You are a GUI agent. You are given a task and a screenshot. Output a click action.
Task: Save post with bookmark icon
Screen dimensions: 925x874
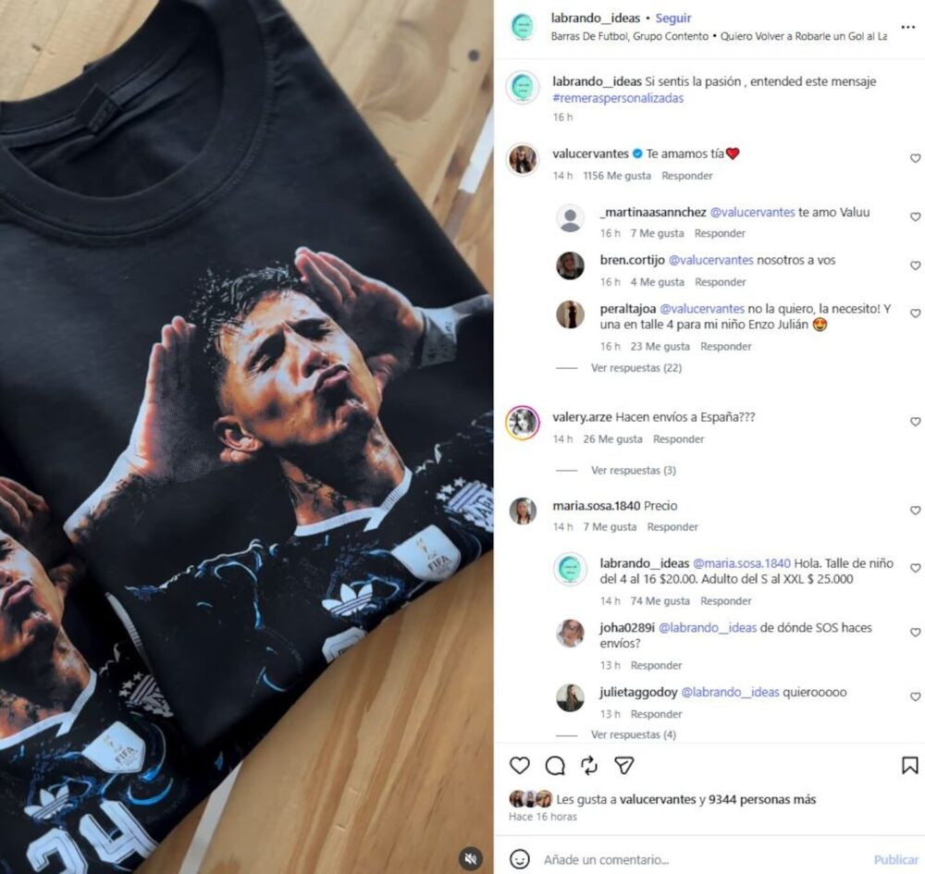pos(909,766)
